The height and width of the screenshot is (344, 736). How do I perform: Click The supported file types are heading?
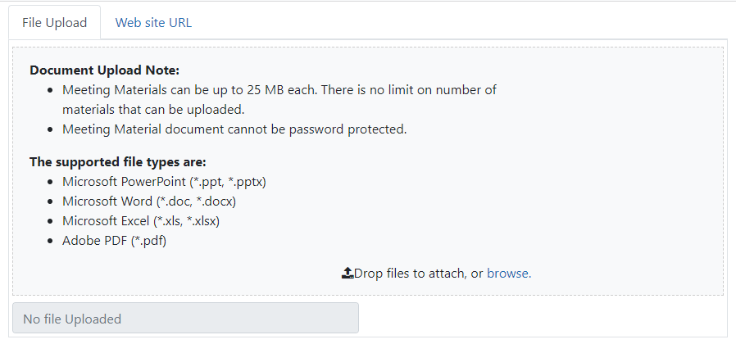(118, 162)
